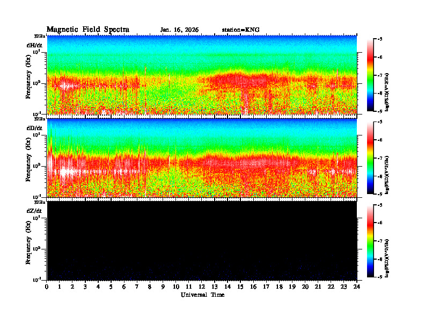
Task: Click the color scale bar beside dD/dt panel
Action: [370, 158]
